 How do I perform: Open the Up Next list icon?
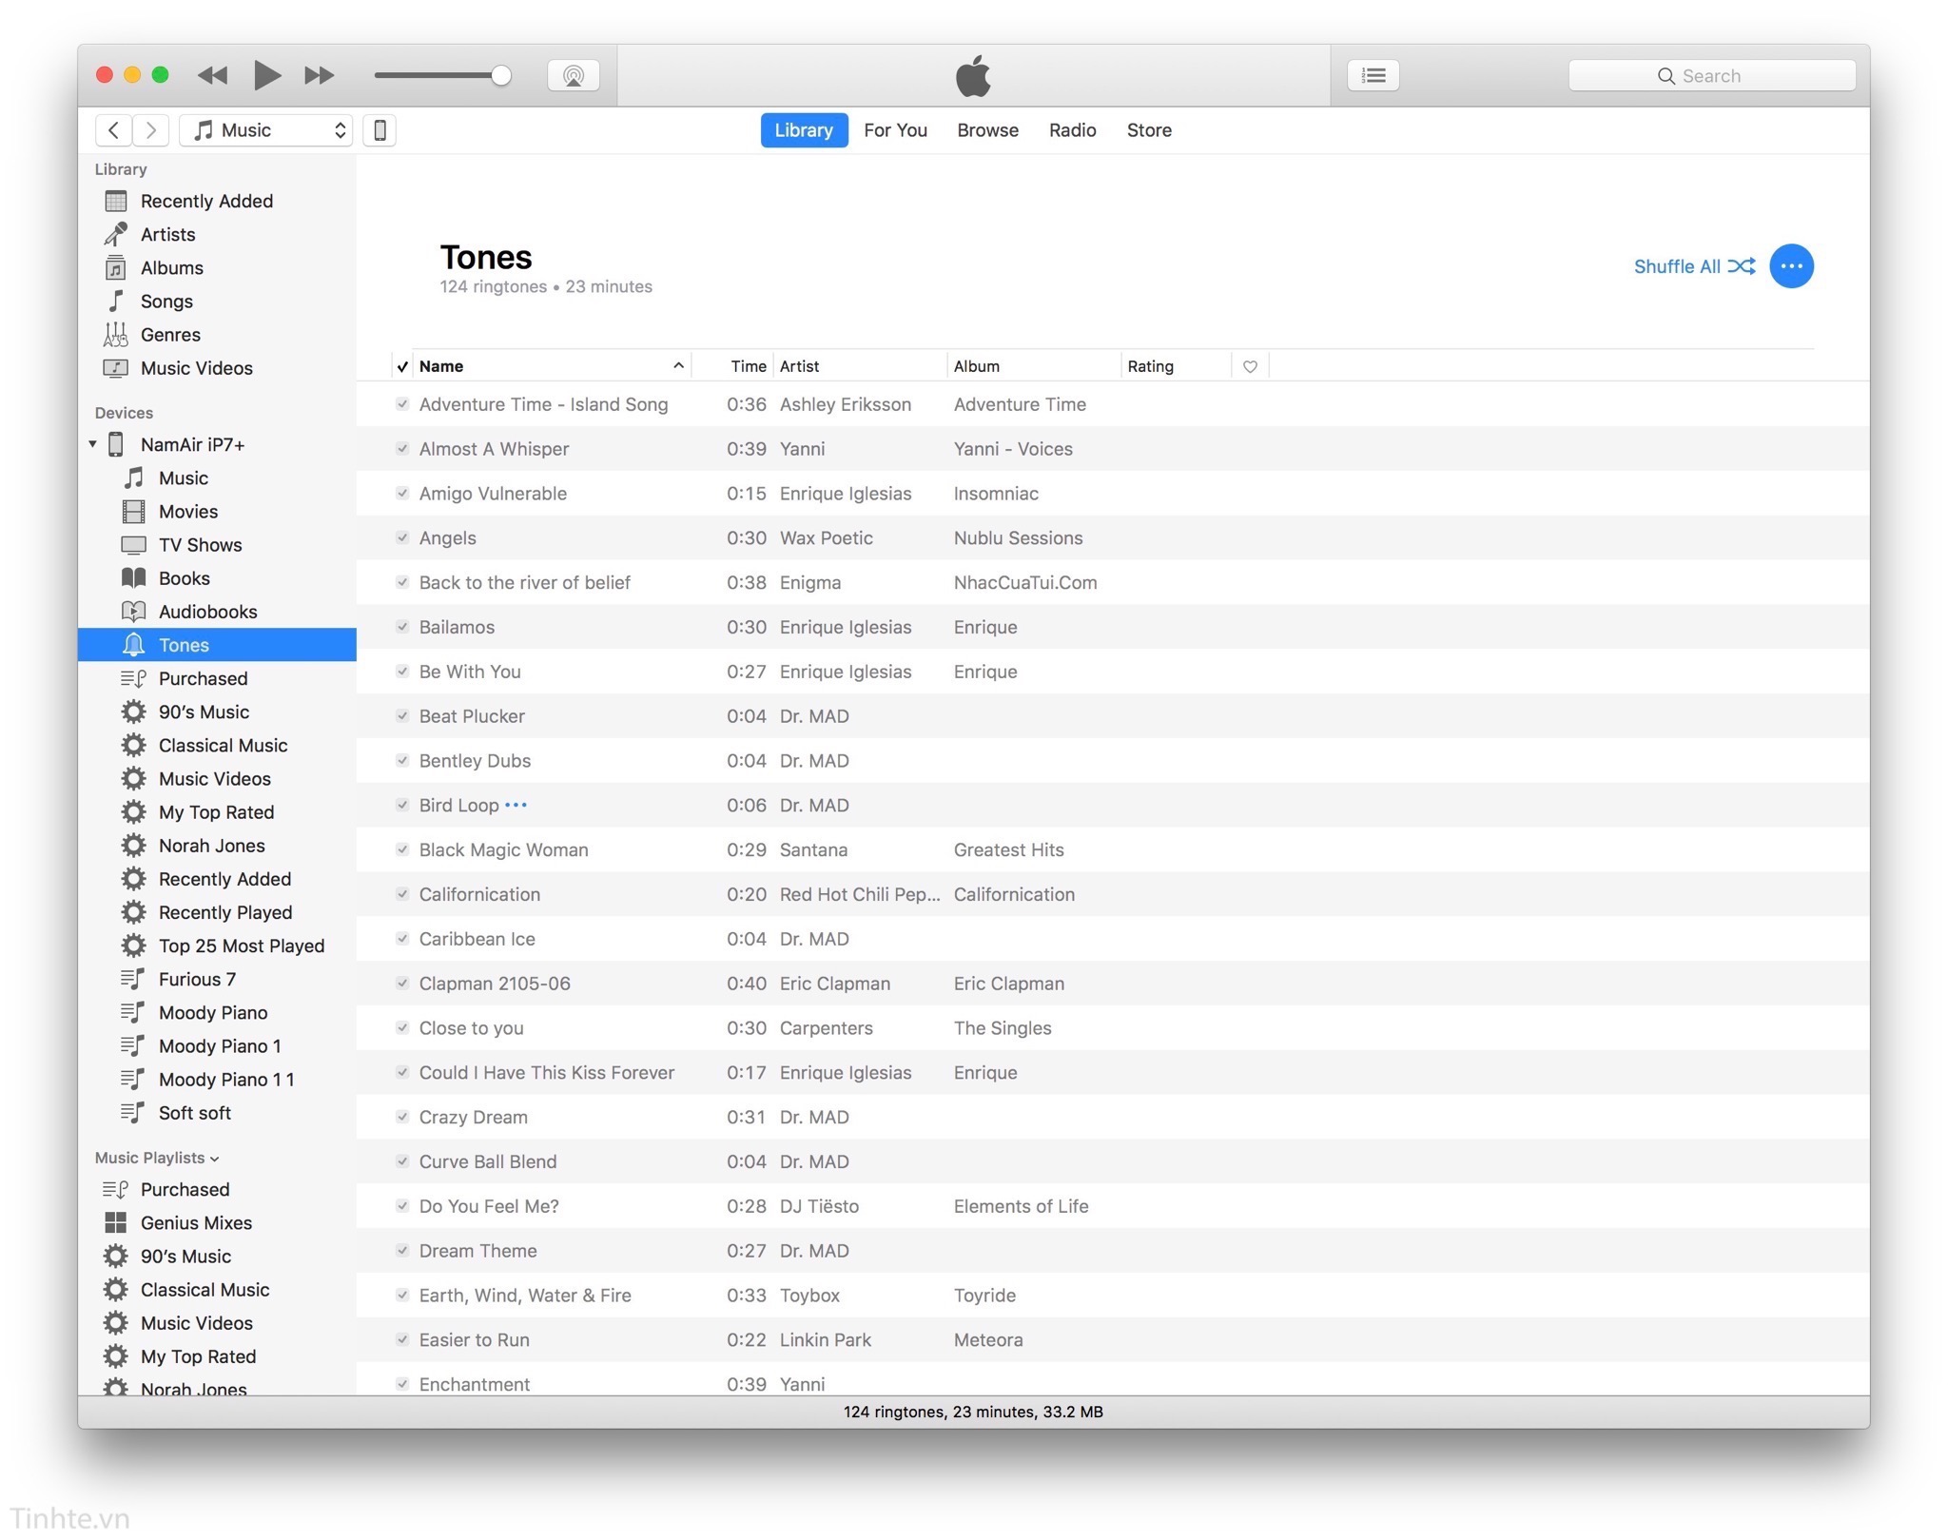pos(1373,75)
